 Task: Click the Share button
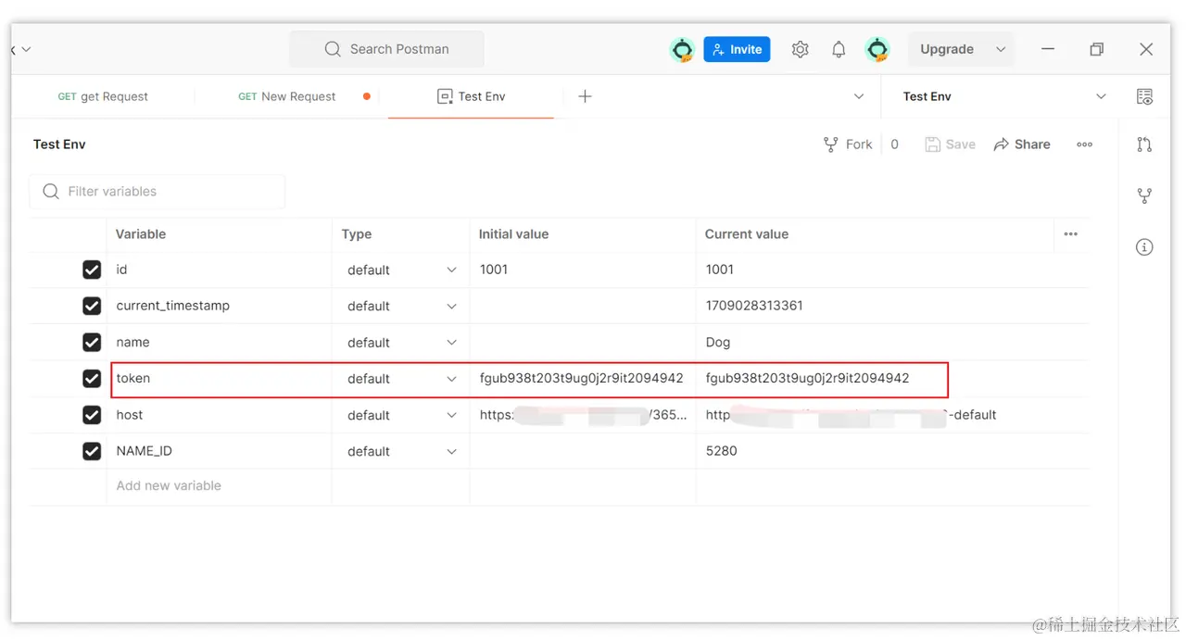[1022, 144]
